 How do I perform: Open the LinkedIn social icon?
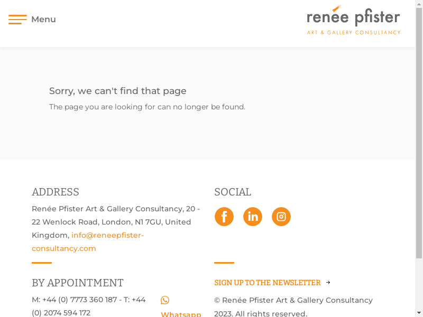(253, 217)
